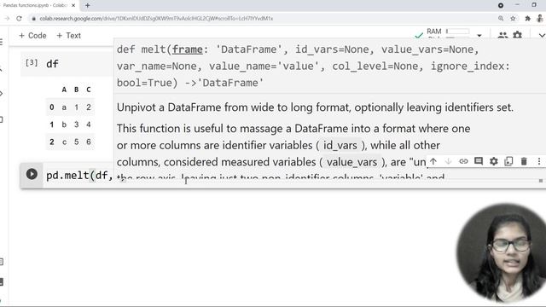Add a comment to the cell
The width and height of the screenshot is (546, 307).
click(x=479, y=161)
